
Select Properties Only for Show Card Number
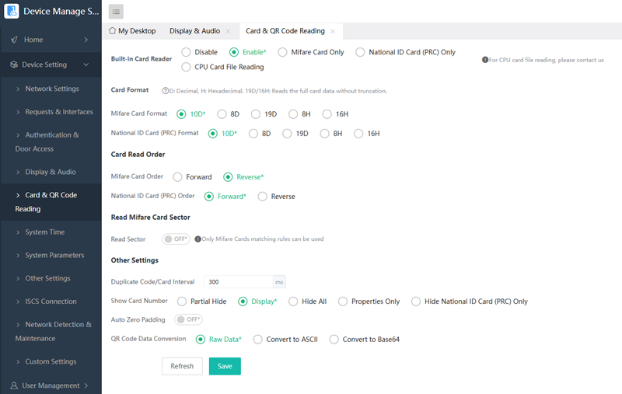[343, 302]
